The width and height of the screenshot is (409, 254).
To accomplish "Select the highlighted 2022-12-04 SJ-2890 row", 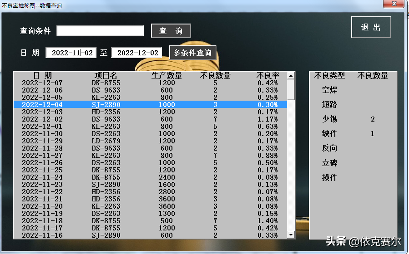I will pyautogui.click(x=150, y=104).
